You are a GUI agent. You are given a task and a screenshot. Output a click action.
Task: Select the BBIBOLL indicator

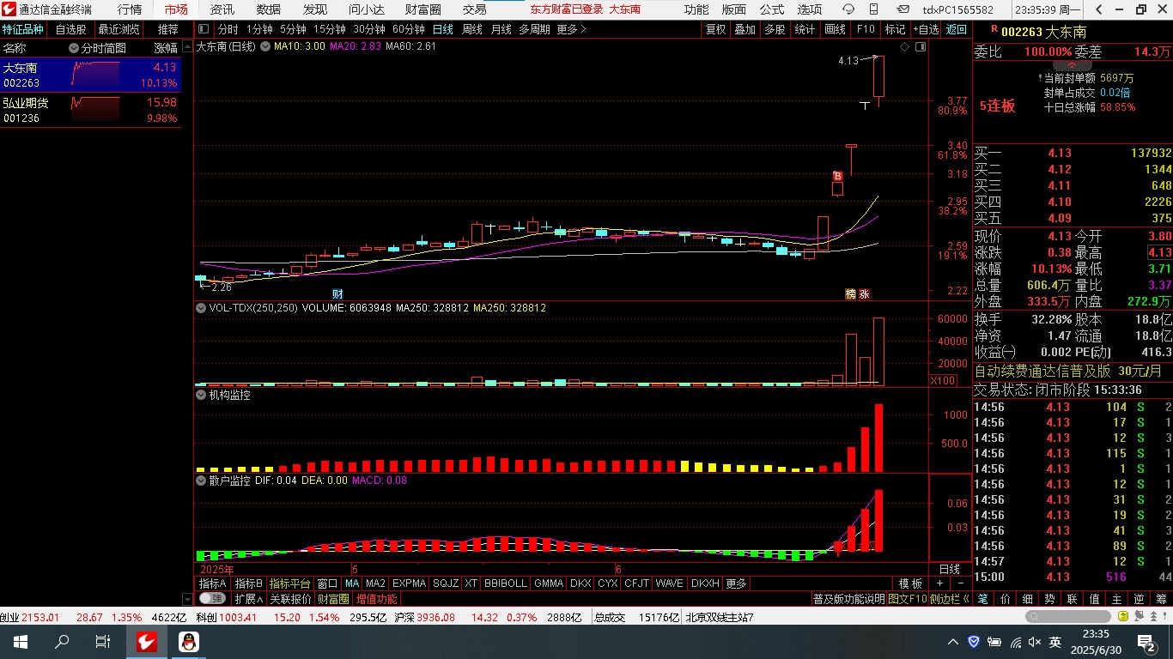coord(506,583)
